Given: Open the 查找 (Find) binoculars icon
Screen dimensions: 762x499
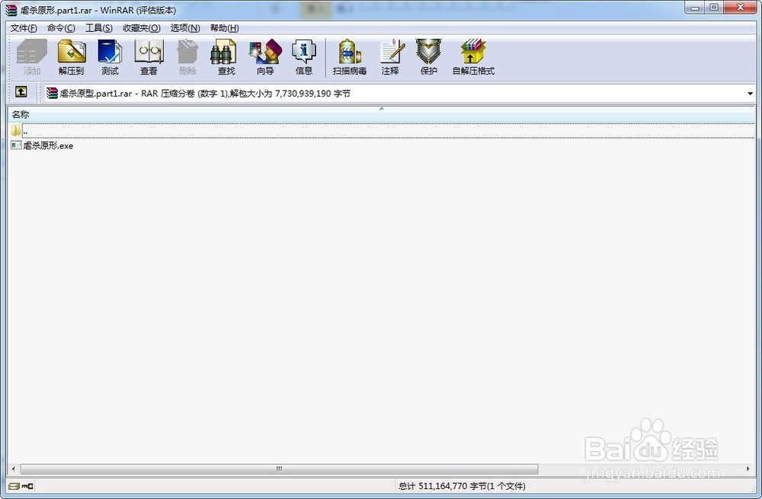Looking at the screenshot, I should point(226,57).
